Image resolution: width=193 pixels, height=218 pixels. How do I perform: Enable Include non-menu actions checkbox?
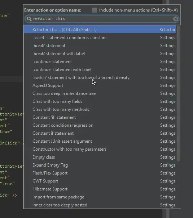coord(95,10)
